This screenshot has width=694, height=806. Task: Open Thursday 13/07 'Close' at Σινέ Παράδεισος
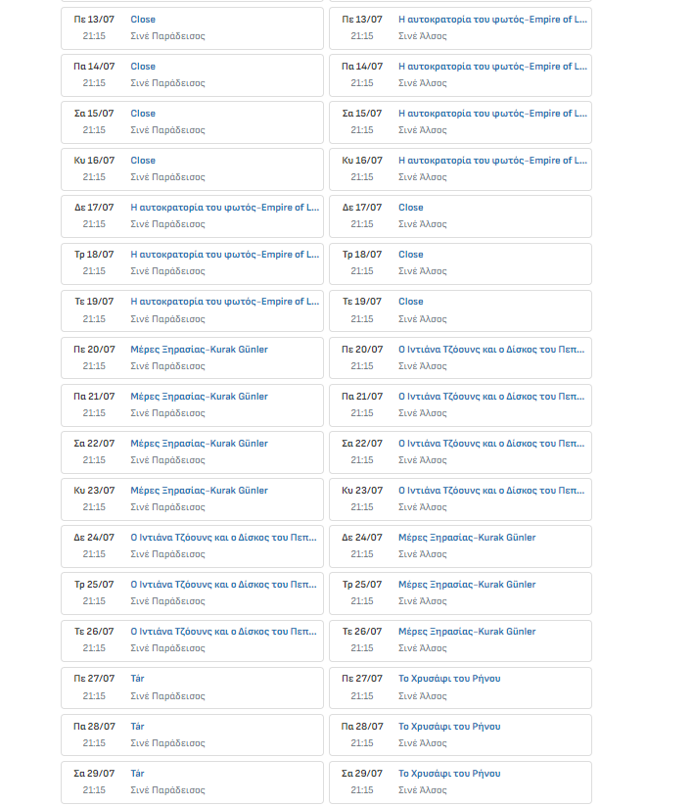[143, 20]
